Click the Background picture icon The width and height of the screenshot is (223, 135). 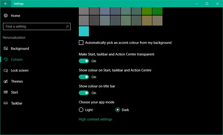(6, 48)
